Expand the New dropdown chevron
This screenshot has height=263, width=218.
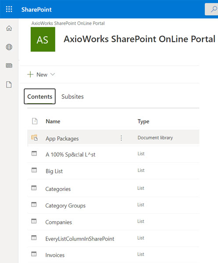pos(53,74)
